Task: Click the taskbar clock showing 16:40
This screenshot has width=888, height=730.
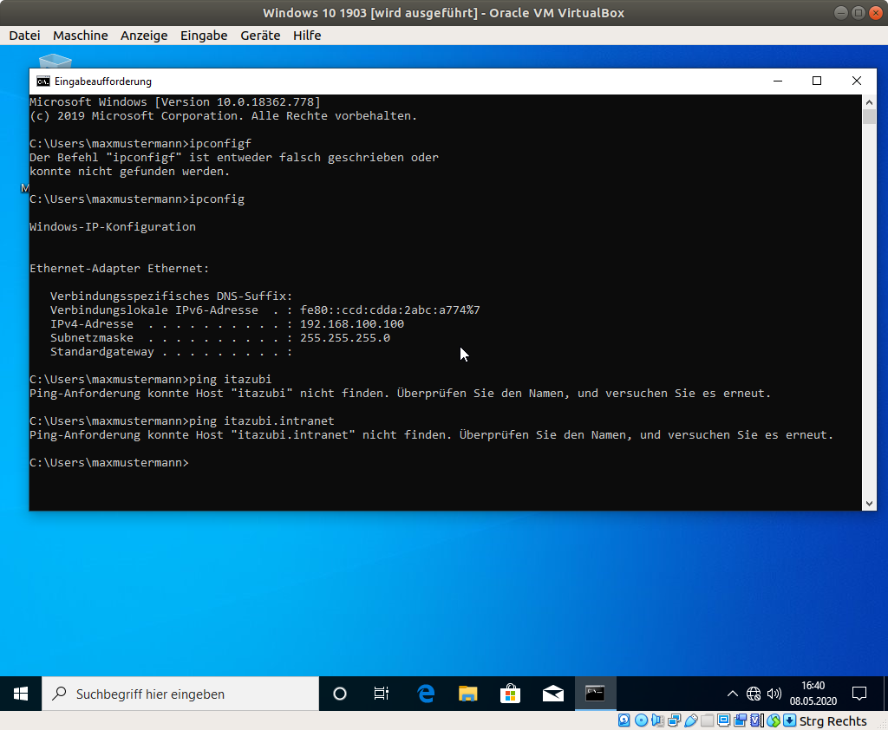Action: (813, 694)
